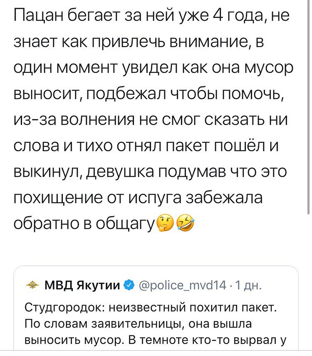Click the МВД Якутии profile avatar

point(33,285)
